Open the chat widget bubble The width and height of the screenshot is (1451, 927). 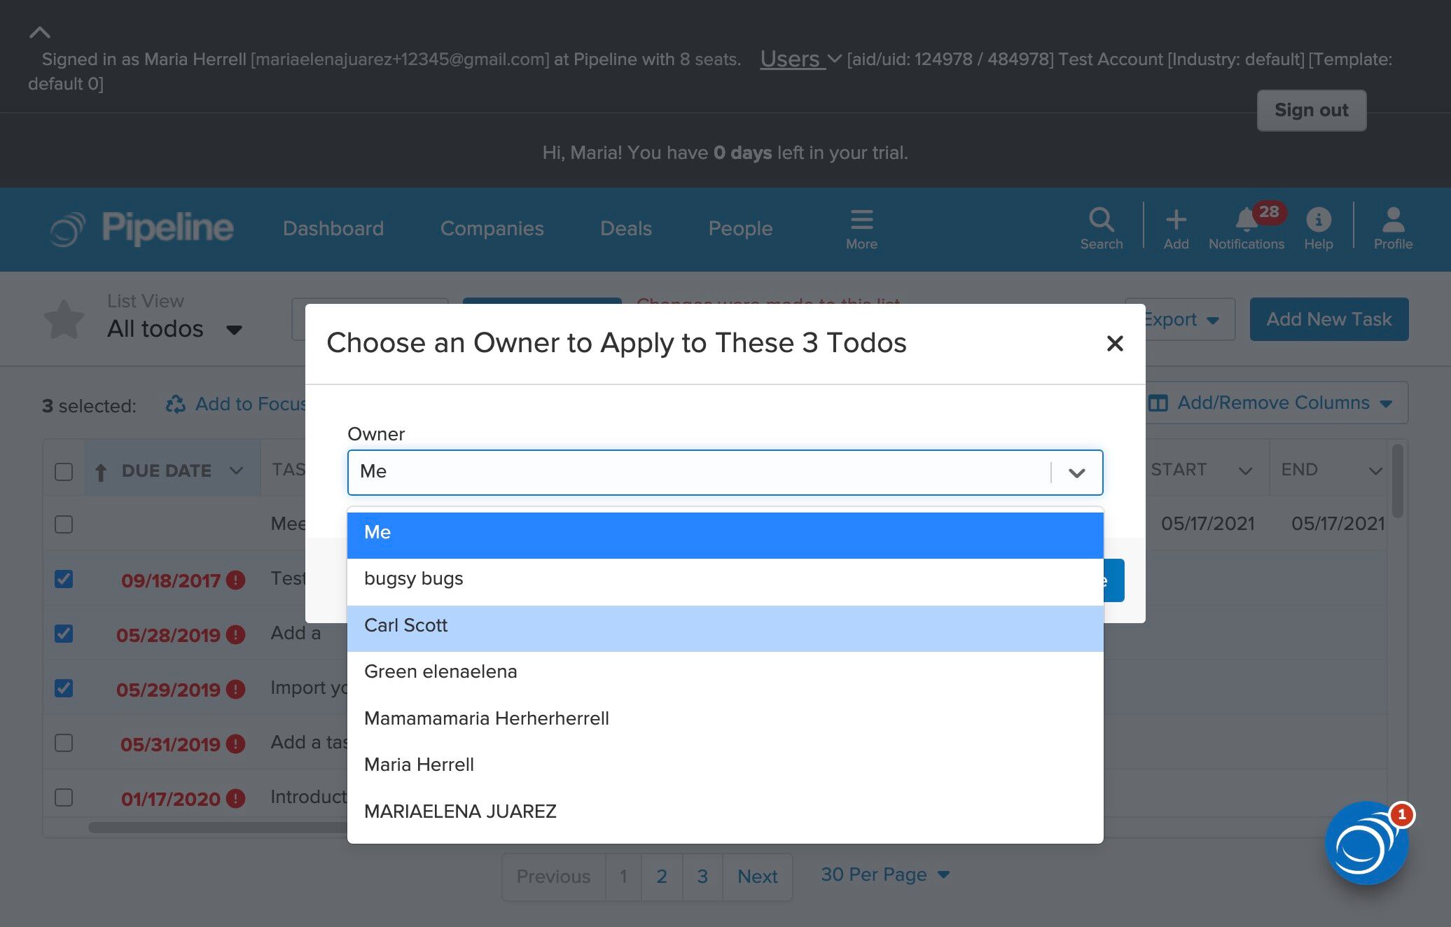[1366, 843]
